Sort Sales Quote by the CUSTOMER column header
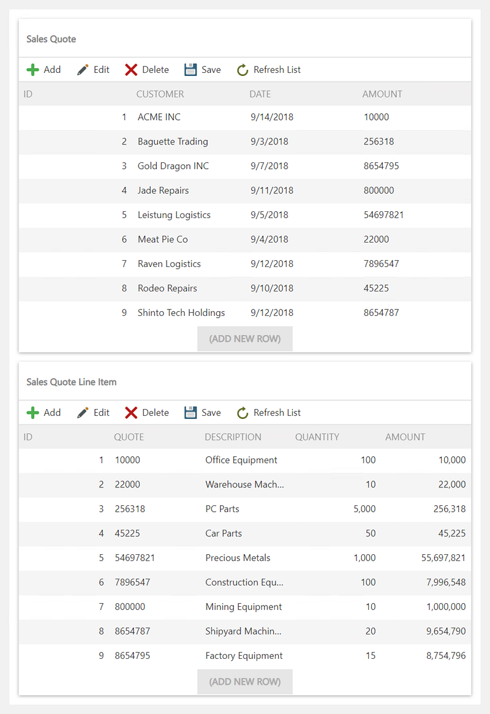Viewport: 490px width, 714px height. pos(160,94)
